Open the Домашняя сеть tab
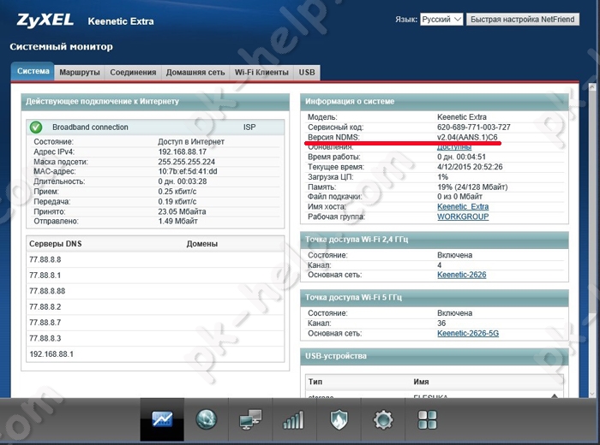This screenshot has height=445, width=600. [195, 73]
